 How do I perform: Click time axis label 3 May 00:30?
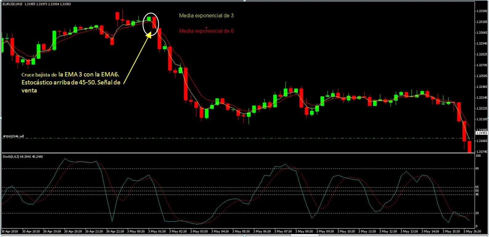click(136, 231)
